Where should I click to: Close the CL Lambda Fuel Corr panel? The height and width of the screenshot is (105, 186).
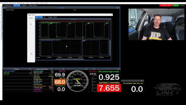coord(142,81)
